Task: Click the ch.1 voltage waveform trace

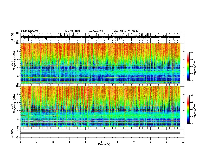Action: pyautogui.click(x=100, y=37)
